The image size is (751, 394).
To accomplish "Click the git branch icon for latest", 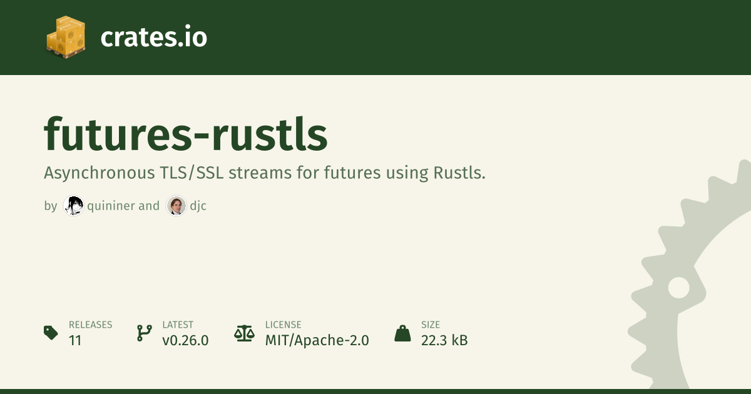I will pyautogui.click(x=144, y=333).
